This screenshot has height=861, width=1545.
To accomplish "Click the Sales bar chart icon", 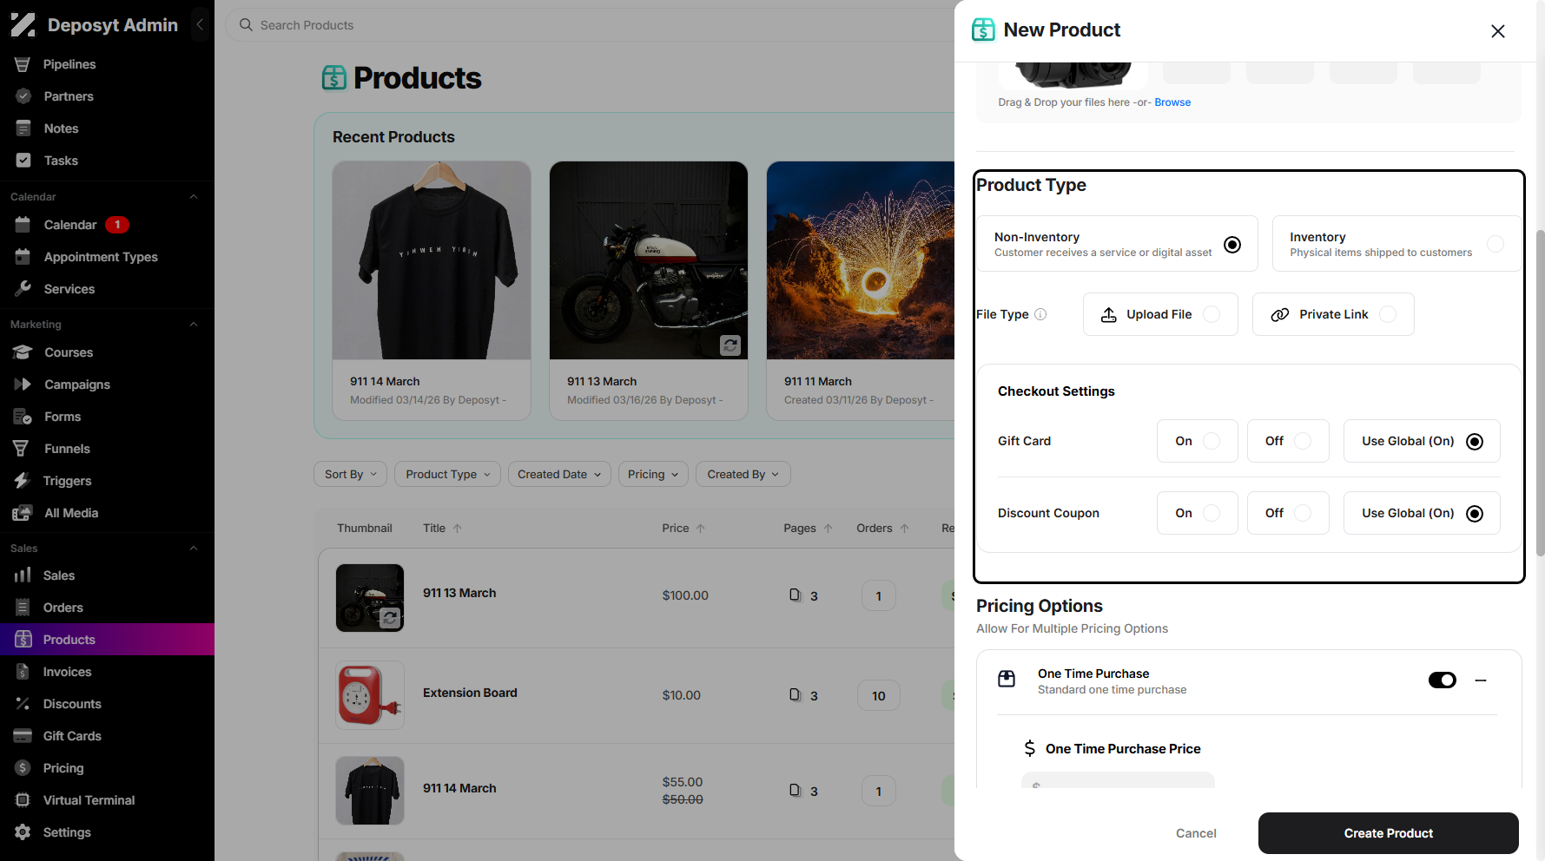I will pos(23,575).
